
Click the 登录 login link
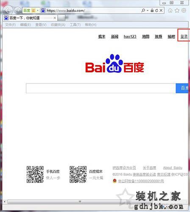(x=184, y=36)
